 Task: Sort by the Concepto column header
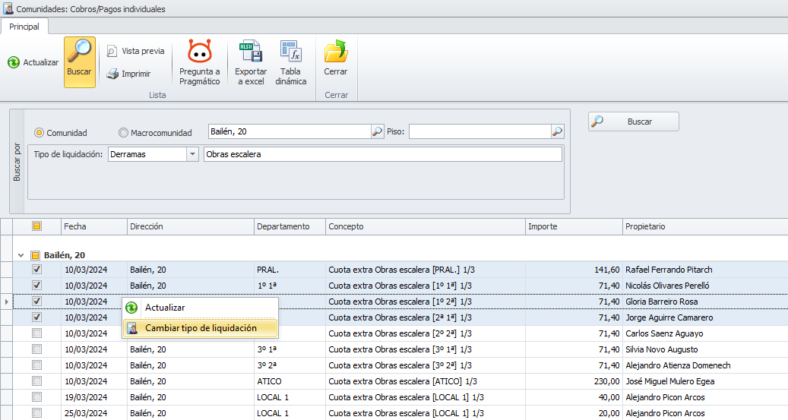coord(426,226)
